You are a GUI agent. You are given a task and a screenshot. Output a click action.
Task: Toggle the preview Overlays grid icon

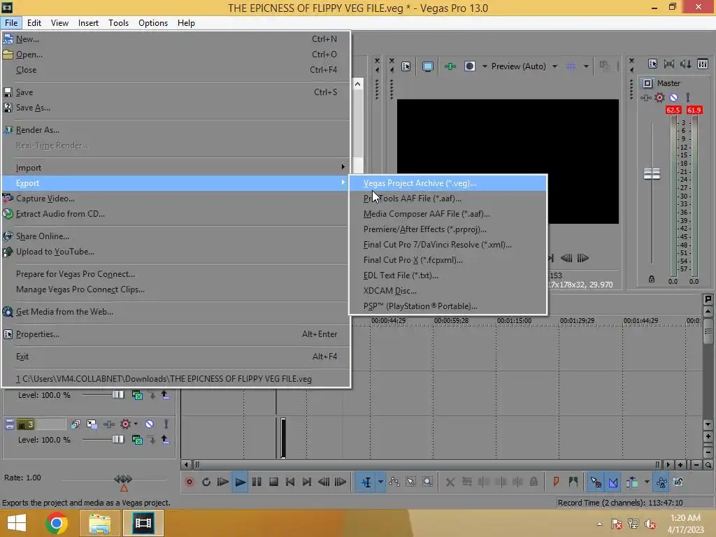[x=571, y=66]
